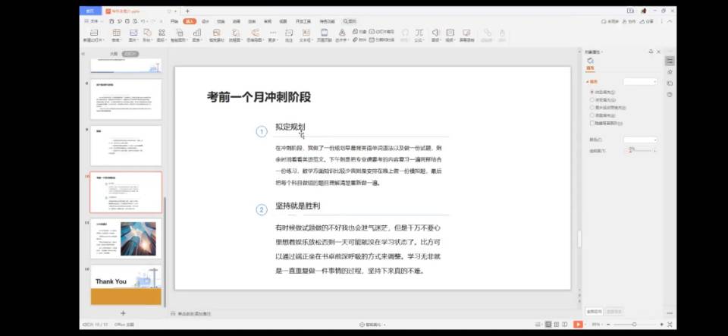Collapse the fill section triangle
The image size is (728, 336).
click(587, 81)
